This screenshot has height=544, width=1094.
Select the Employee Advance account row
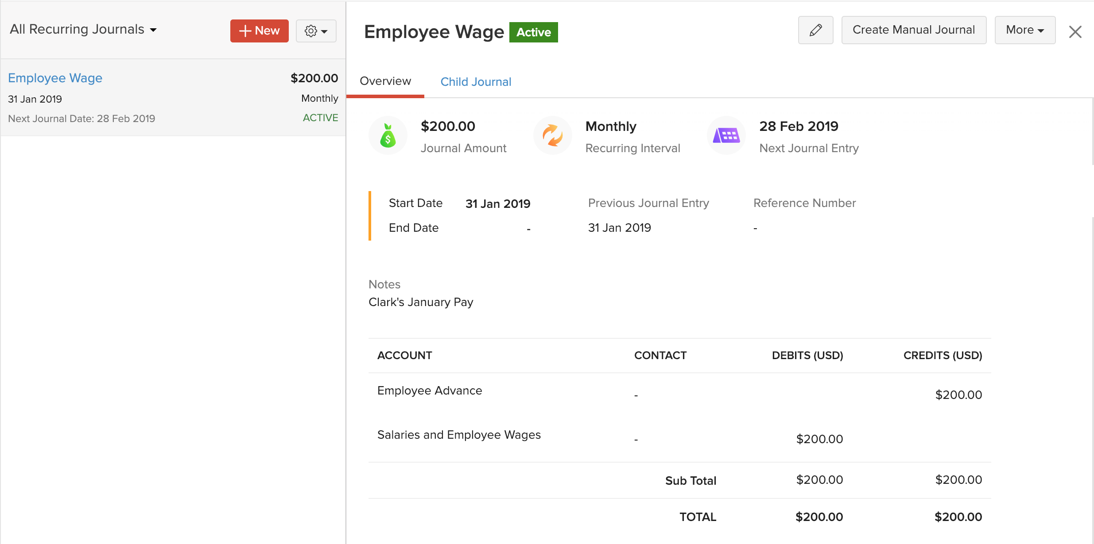pos(429,391)
